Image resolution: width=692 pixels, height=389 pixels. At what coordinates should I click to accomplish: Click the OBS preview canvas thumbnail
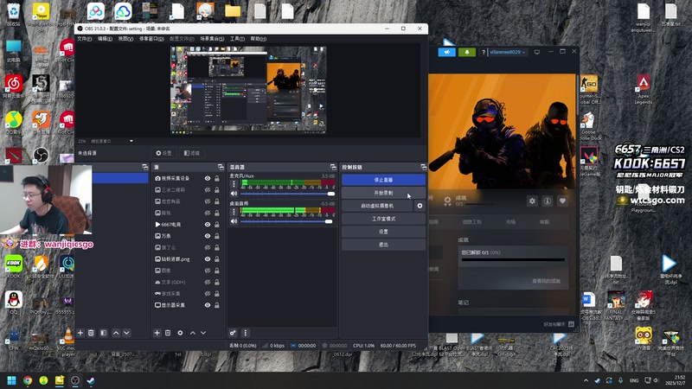248,90
